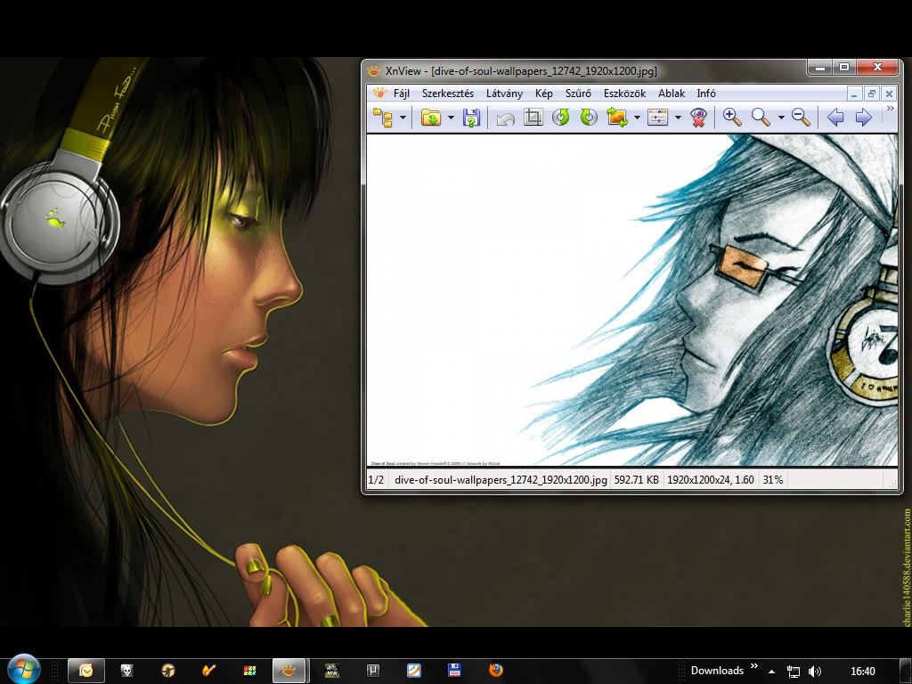Click the blue floppy disk taskbar icon
Screen dimensions: 912x684
454,671
